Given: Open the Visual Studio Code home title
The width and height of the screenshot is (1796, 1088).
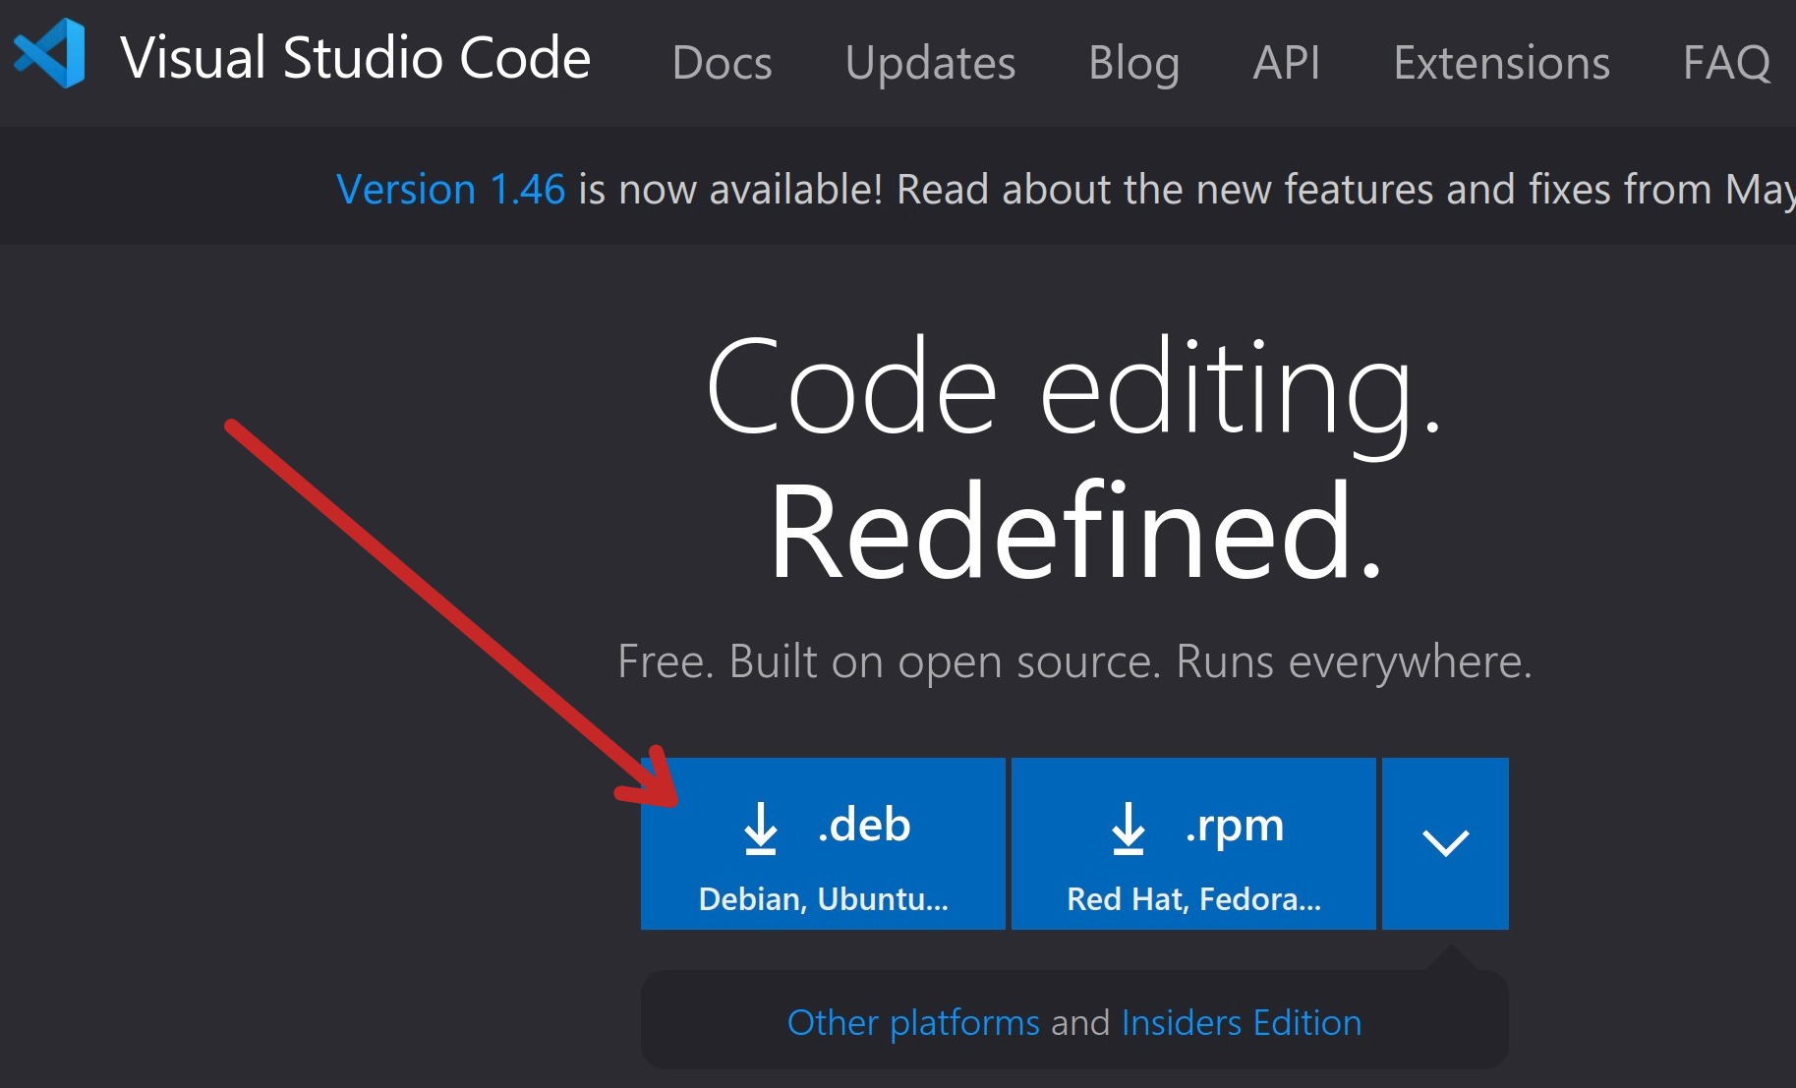Looking at the screenshot, I should (355, 58).
